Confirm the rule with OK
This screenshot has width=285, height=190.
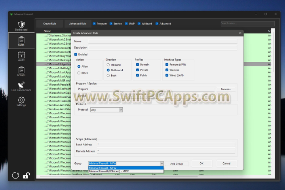pos(201,163)
